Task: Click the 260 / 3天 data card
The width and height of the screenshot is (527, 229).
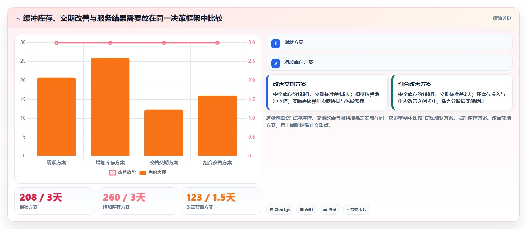Action: point(138,201)
